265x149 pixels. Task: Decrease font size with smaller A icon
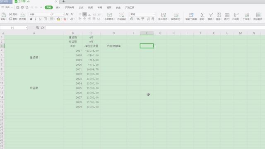pyautogui.click(x=72, y=14)
